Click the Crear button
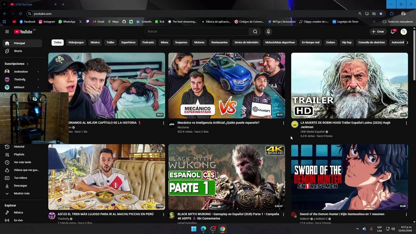This screenshot has width=416, height=234. 378,32
